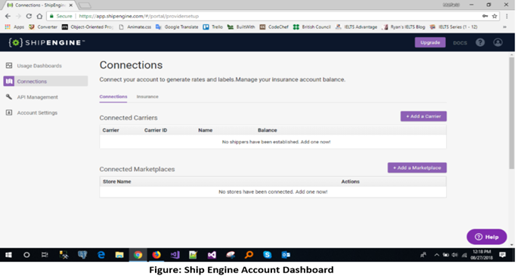Bookmark this page with the star icon
Viewport: 517px width, 276px height.
[x=494, y=16]
